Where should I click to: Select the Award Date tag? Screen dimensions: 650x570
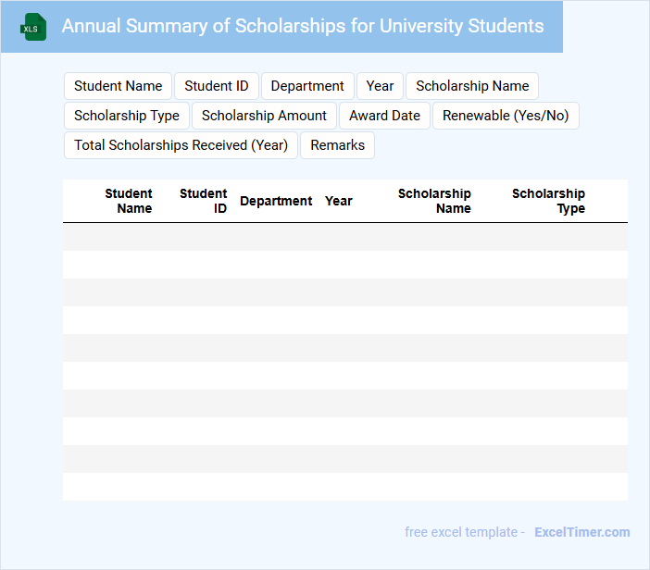click(x=384, y=116)
